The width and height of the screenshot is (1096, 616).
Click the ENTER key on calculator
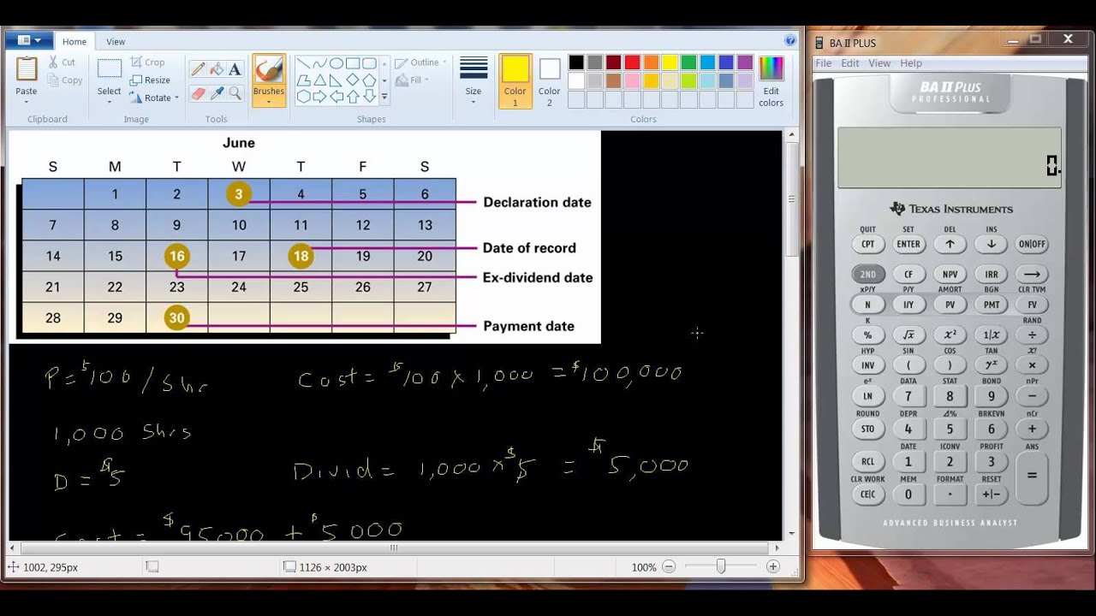[x=908, y=244]
